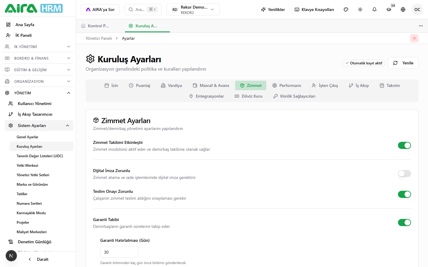Open Karmaşıklık Modu in sidebar
Viewport: 428px width, 267px height.
41,213
